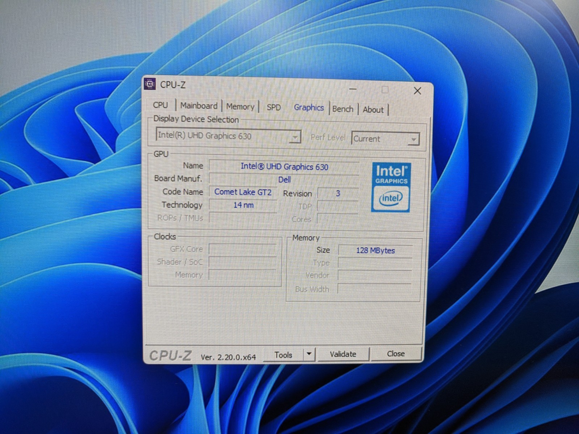Open the Mainboard tab
This screenshot has width=579, height=434.
click(x=199, y=106)
